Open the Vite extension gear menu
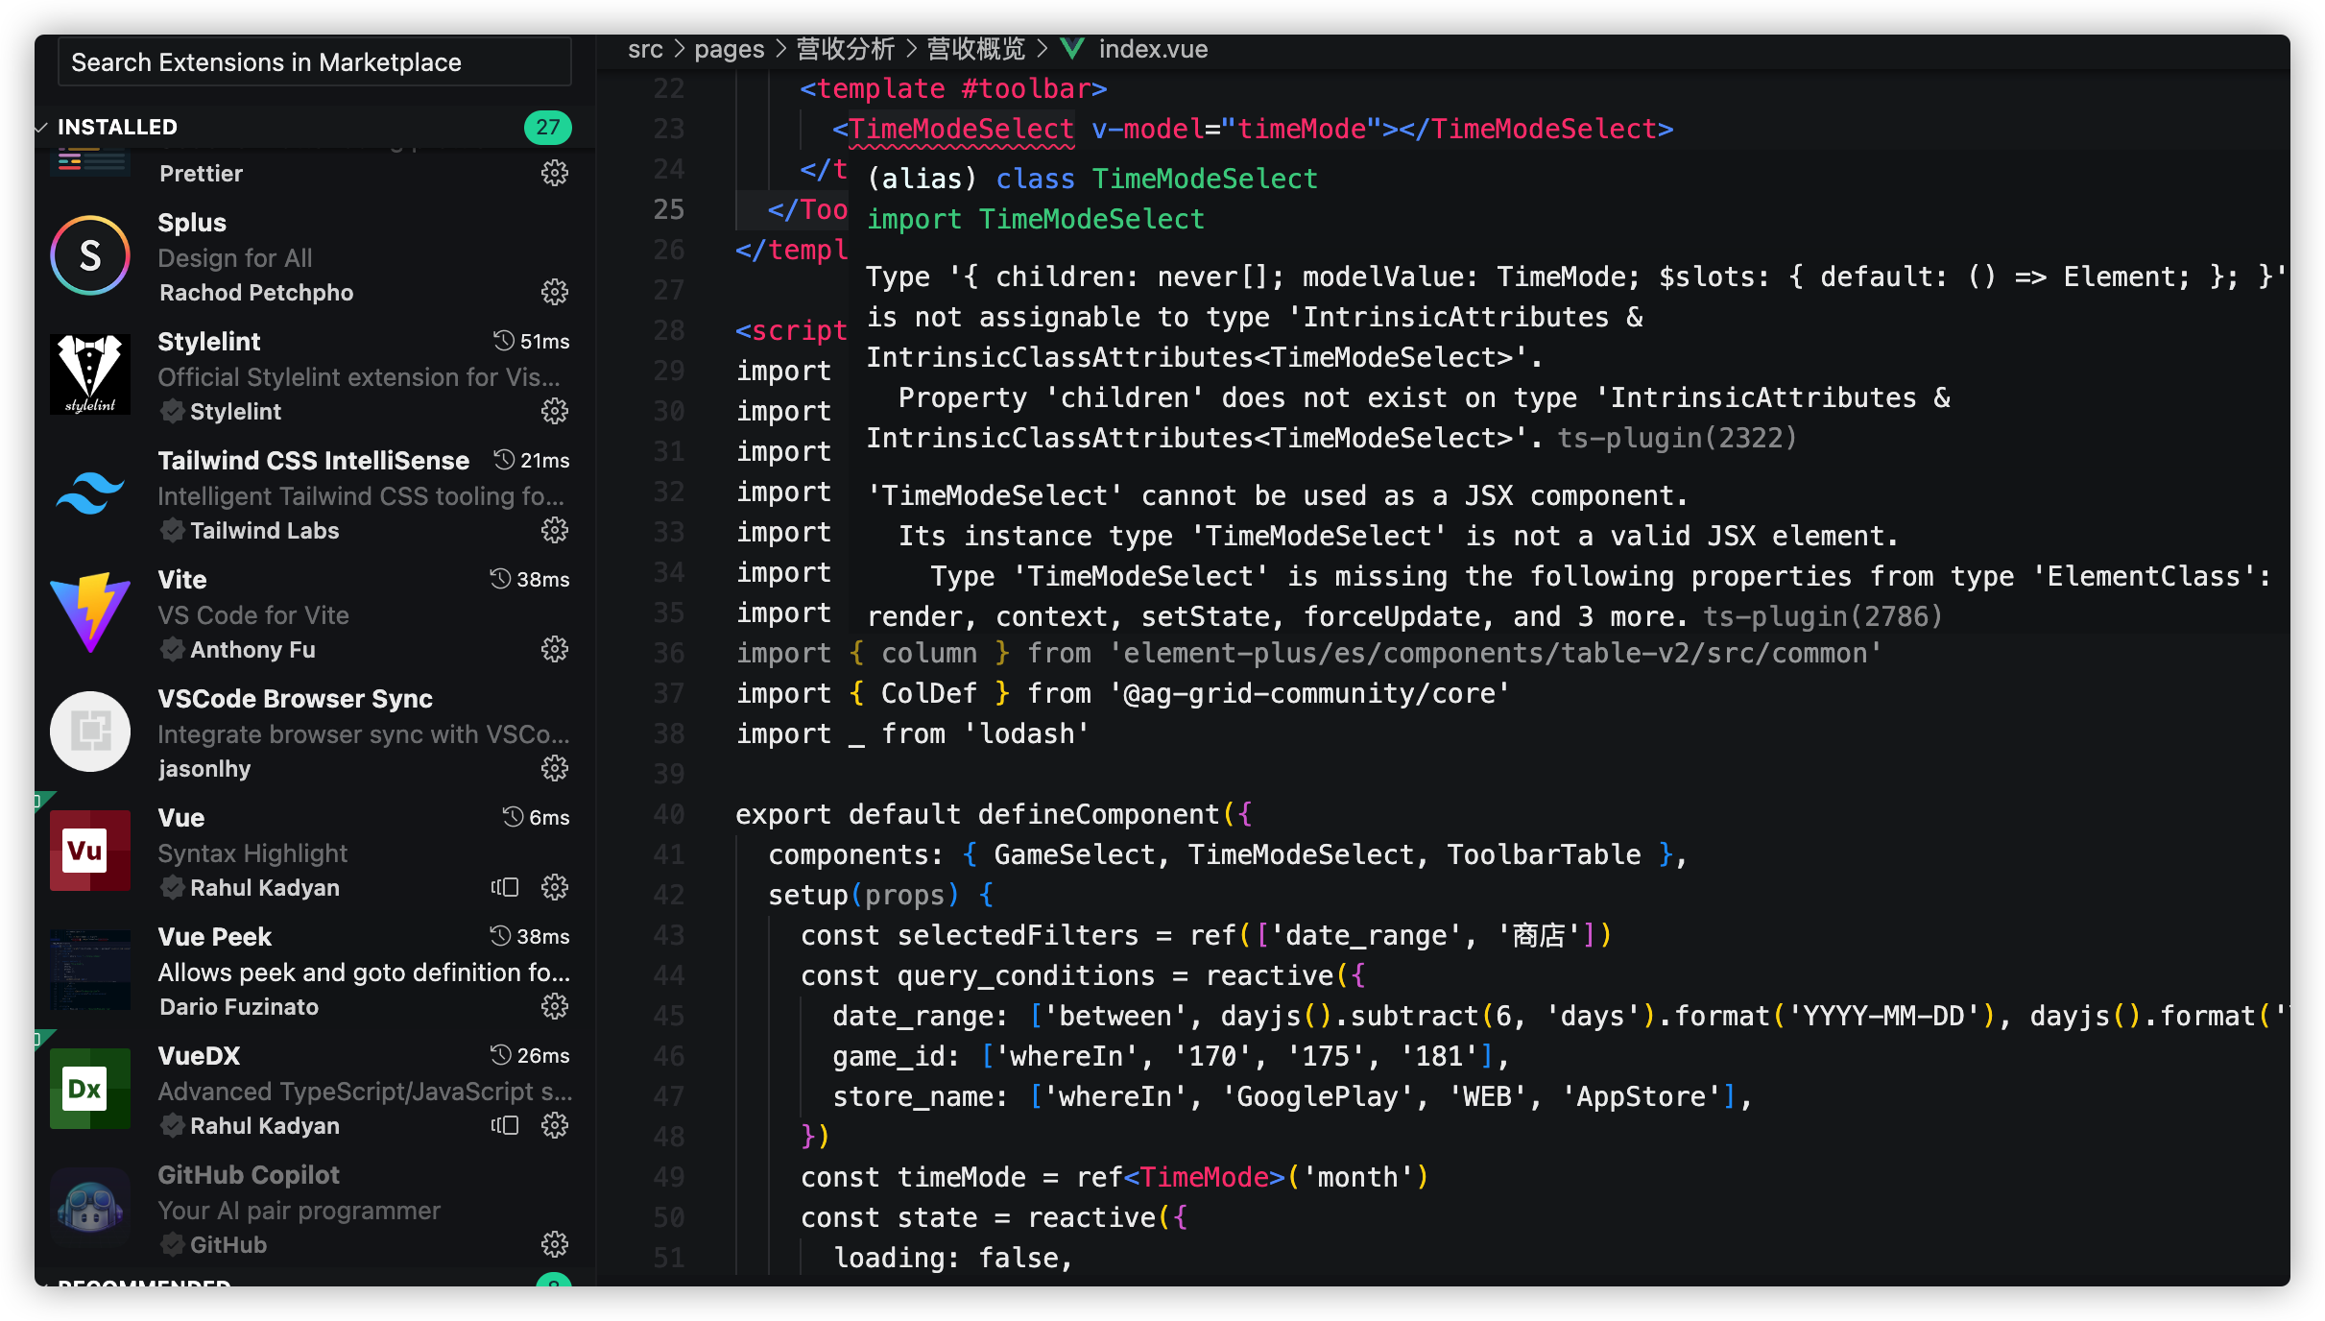The image size is (2325, 1321). [x=555, y=650]
